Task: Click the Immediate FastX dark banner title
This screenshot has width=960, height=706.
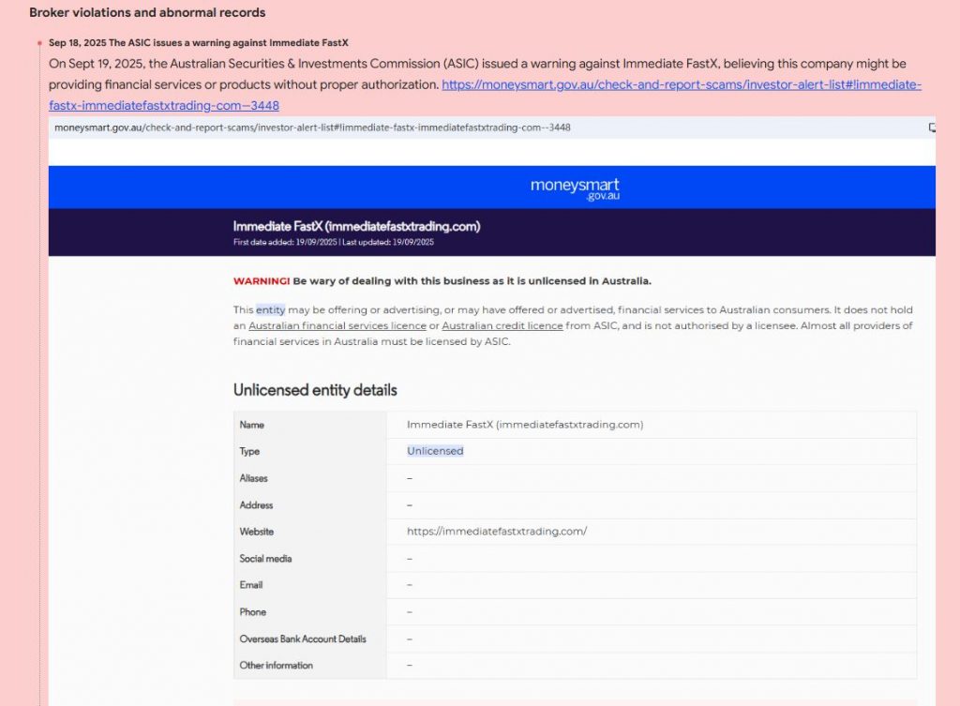Action: (x=356, y=226)
